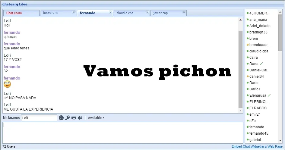
Task: Click the pencil icon next to Dana
Action: (x=261, y=64)
